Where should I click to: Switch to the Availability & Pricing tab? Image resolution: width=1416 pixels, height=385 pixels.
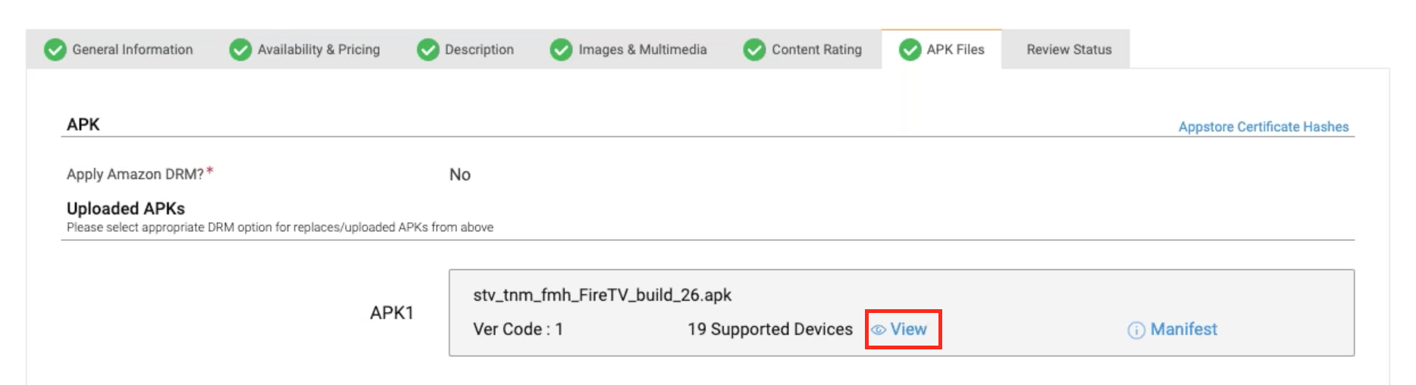point(305,49)
